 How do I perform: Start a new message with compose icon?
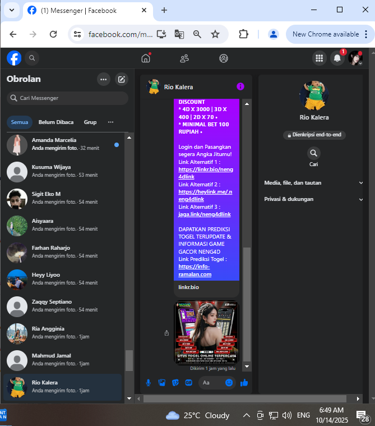[x=121, y=79]
